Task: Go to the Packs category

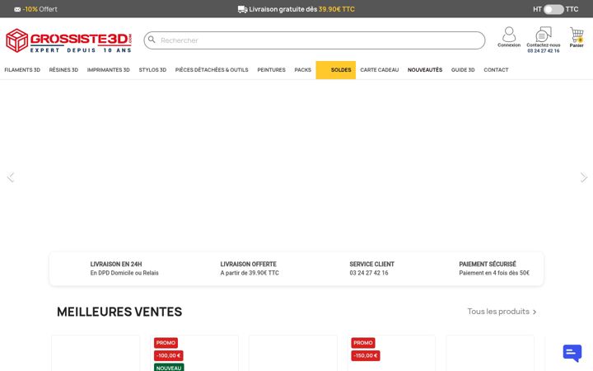Action: point(303,70)
